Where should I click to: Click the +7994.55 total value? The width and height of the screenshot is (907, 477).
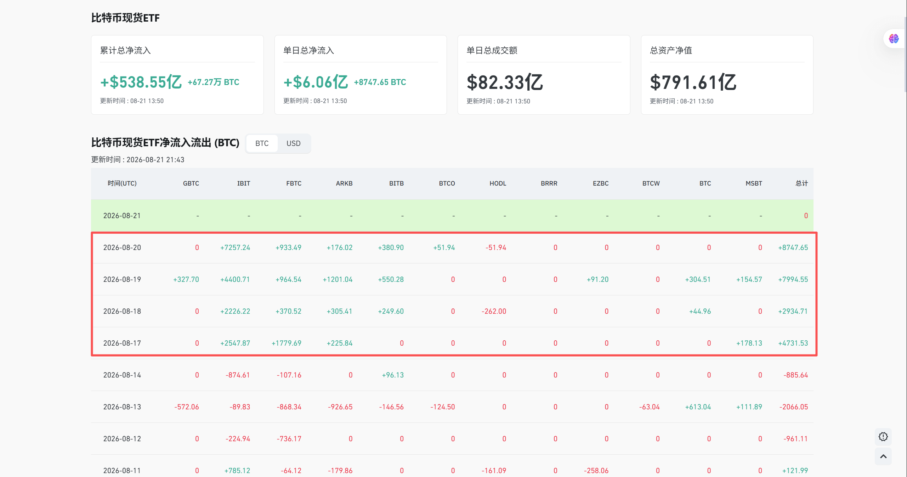[793, 279]
